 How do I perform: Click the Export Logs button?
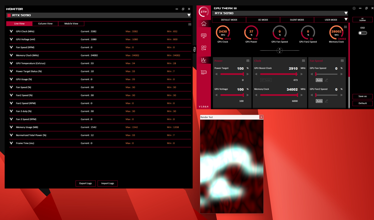pyautogui.click(x=86, y=183)
